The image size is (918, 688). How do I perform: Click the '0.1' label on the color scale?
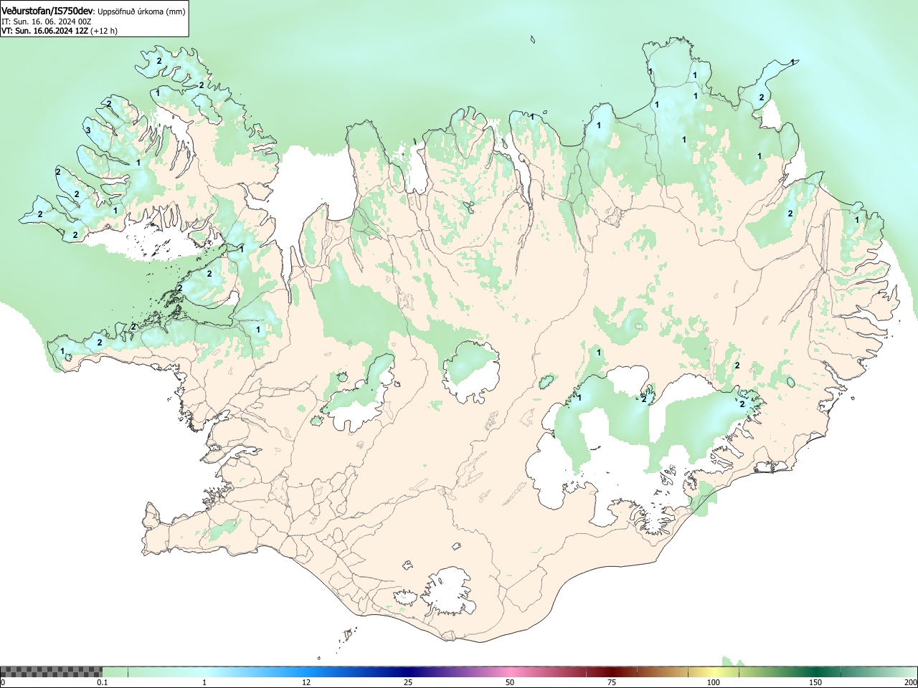102,682
